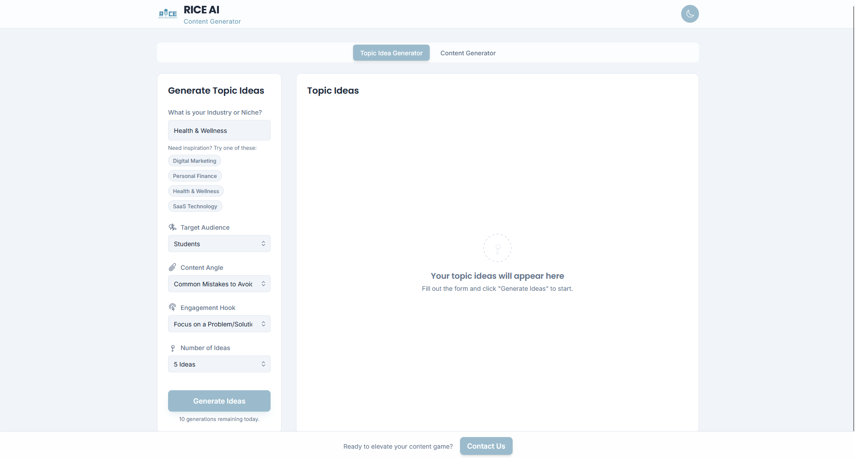Click the Content Angle paperclip icon

pos(173,268)
